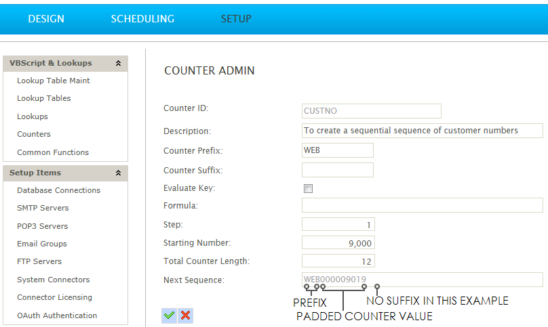Select the SETUP tab

tap(236, 19)
